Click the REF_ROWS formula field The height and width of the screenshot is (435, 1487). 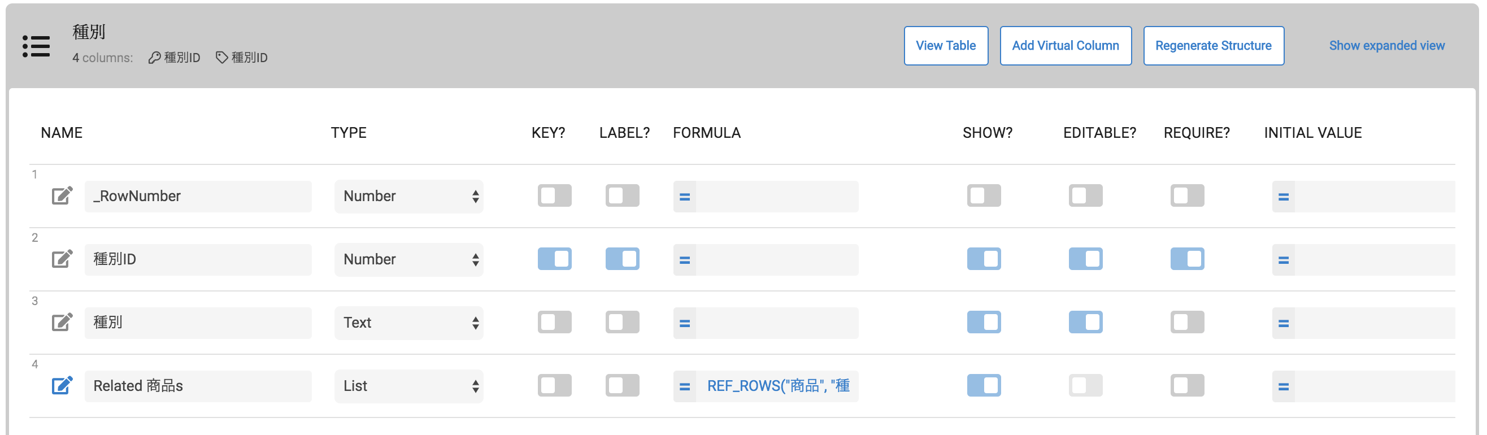[777, 385]
